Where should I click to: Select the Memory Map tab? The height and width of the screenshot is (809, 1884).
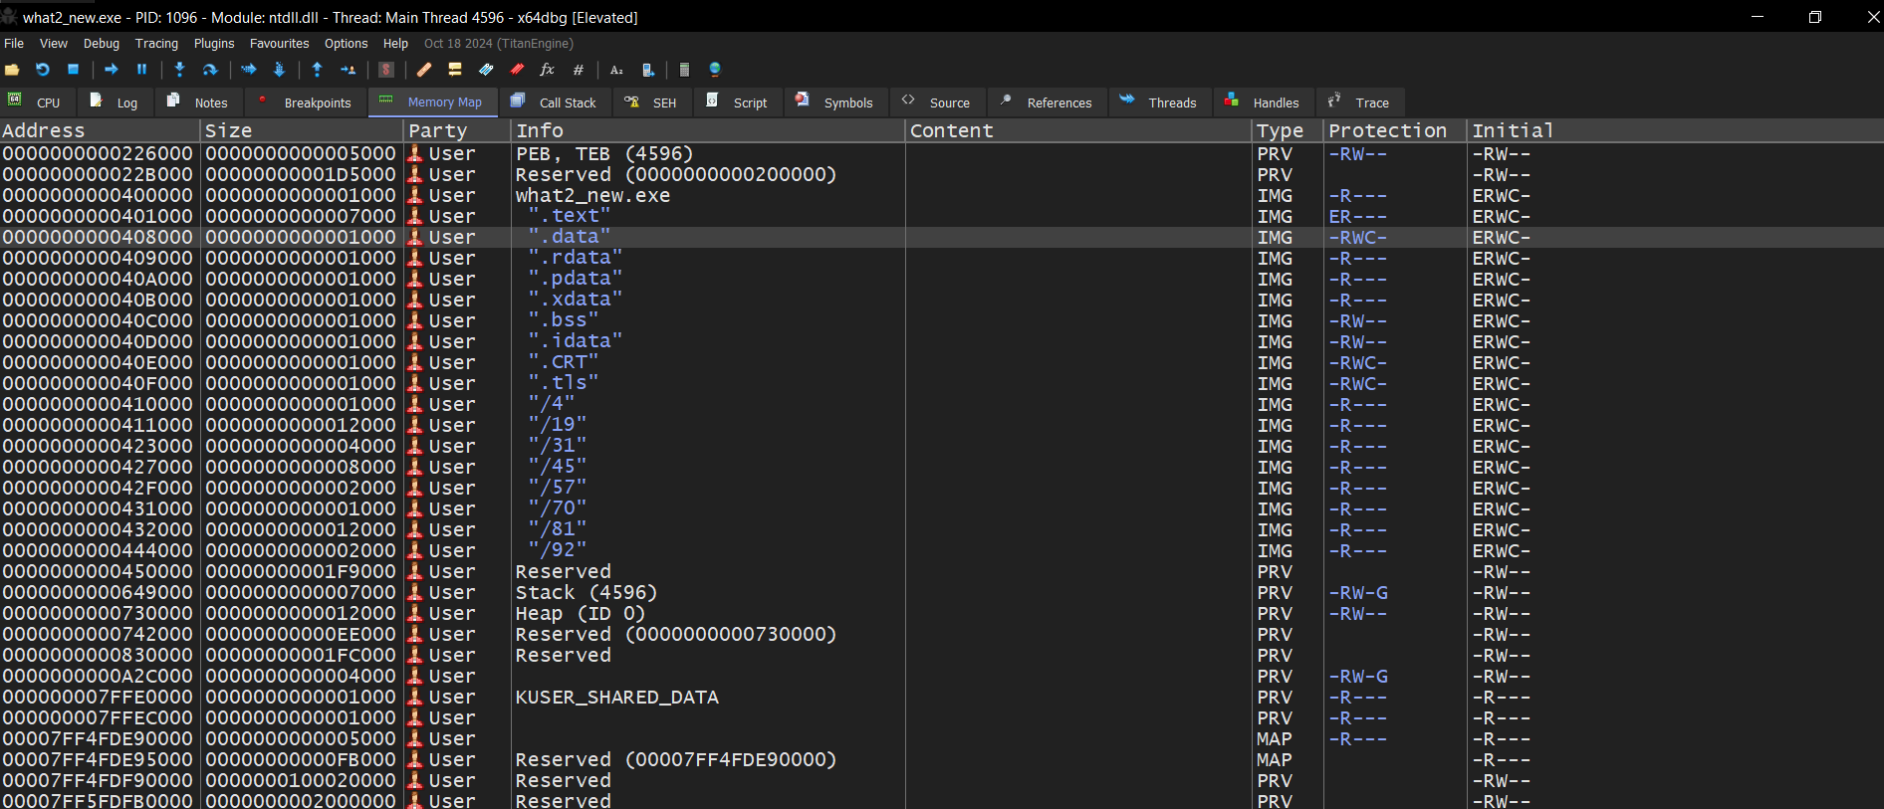click(432, 102)
